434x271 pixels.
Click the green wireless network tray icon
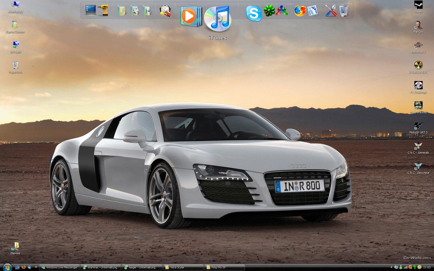click(415, 267)
